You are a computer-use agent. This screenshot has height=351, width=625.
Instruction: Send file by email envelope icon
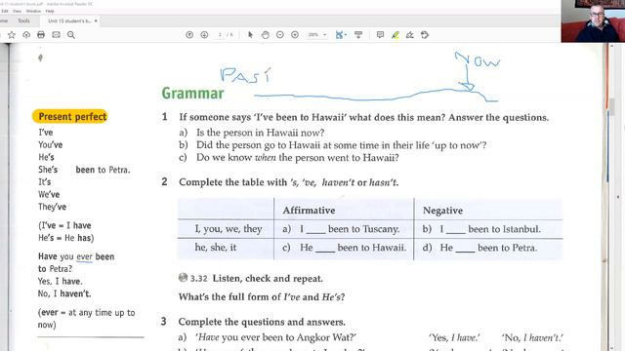click(57, 35)
